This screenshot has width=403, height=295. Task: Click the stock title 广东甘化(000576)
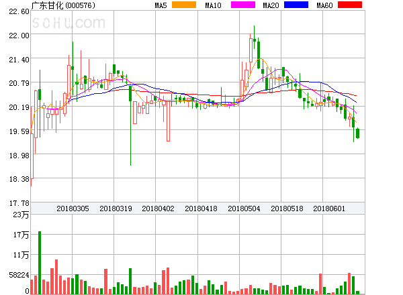(63, 5)
